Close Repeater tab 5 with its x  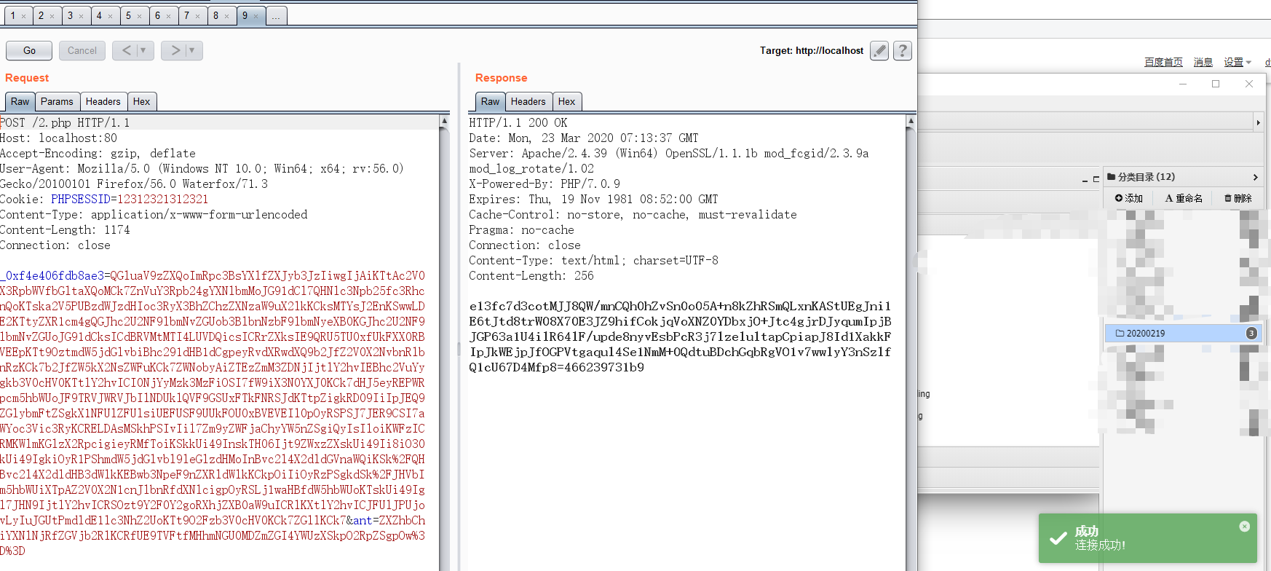point(140,16)
